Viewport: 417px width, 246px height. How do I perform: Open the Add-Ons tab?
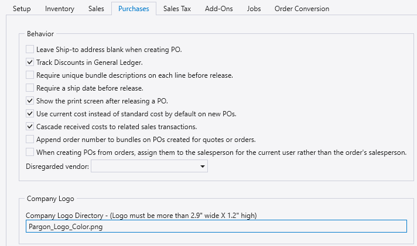click(x=218, y=9)
